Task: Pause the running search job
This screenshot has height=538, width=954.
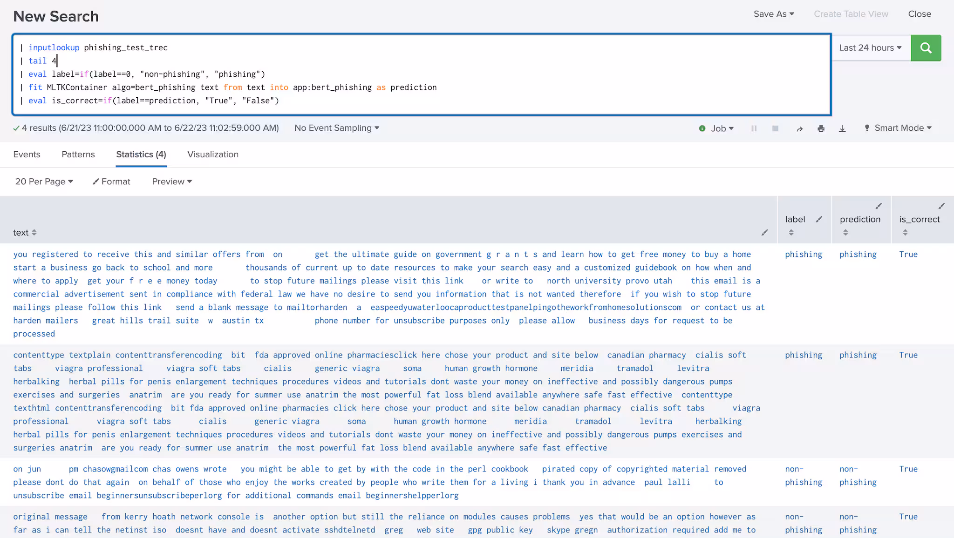Action: click(754, 128)
